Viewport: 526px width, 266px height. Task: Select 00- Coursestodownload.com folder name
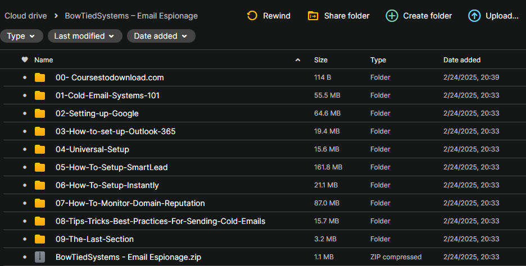tap(110, 77)
